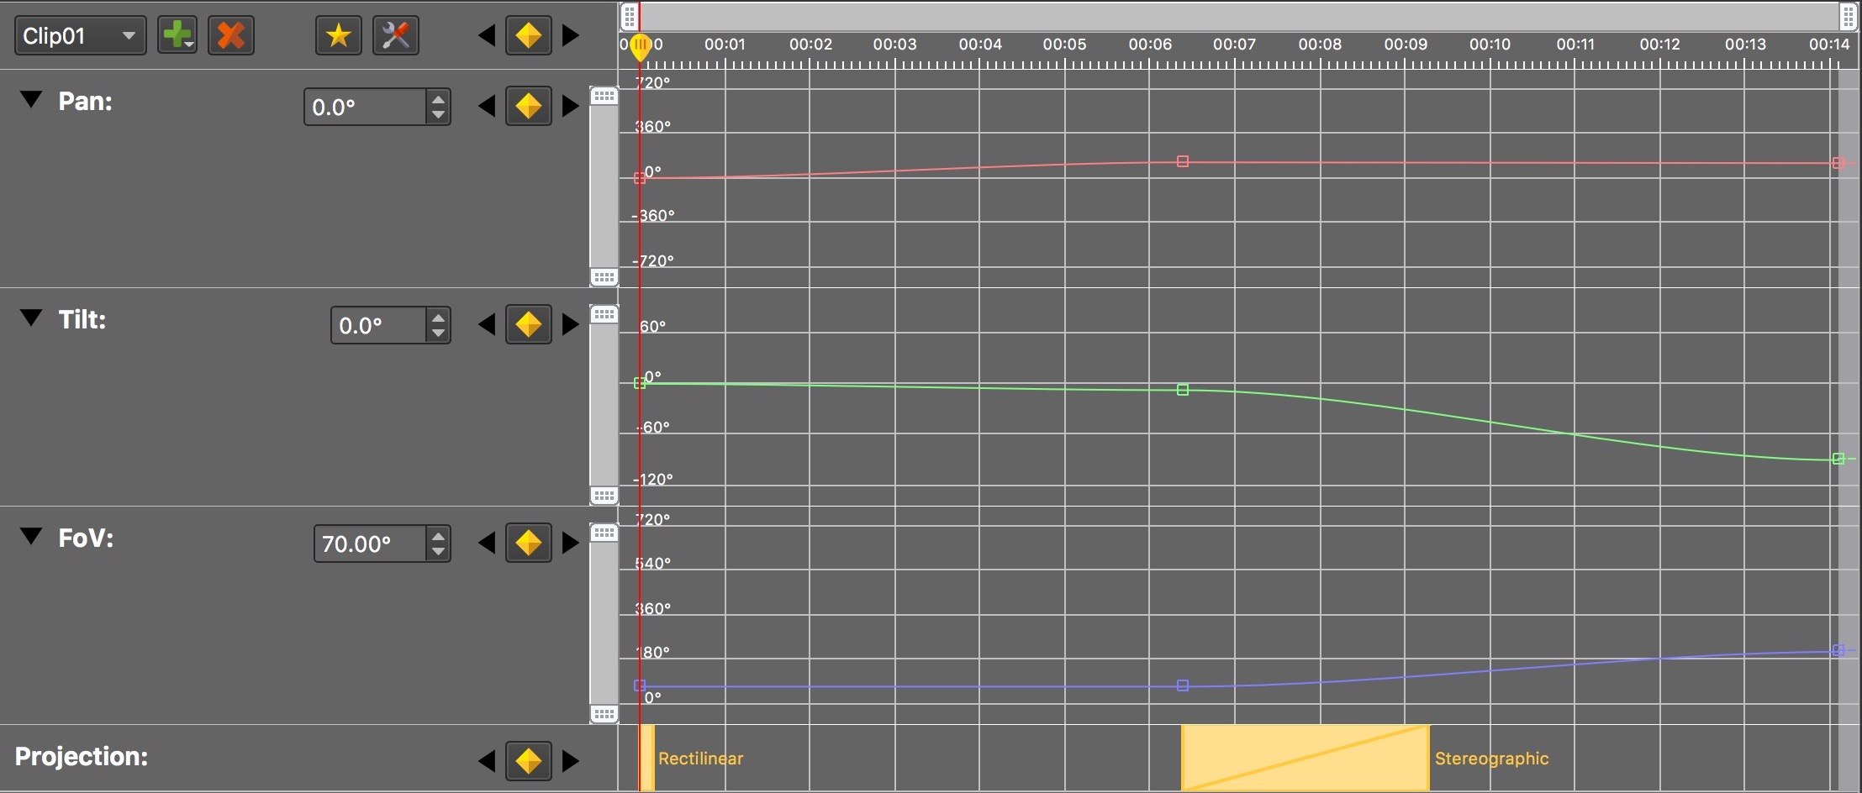Go to previous keyframe in Tilt row
Viewport: 1862px width, 793px height.
[x=486, y=324]
